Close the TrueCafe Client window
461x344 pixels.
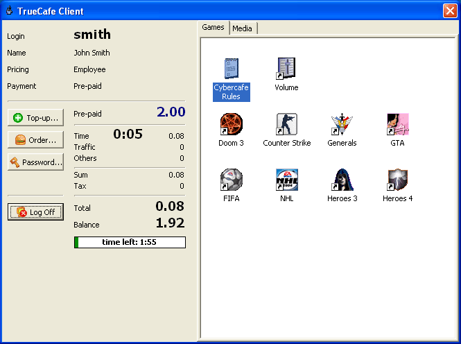coord(449,11)
